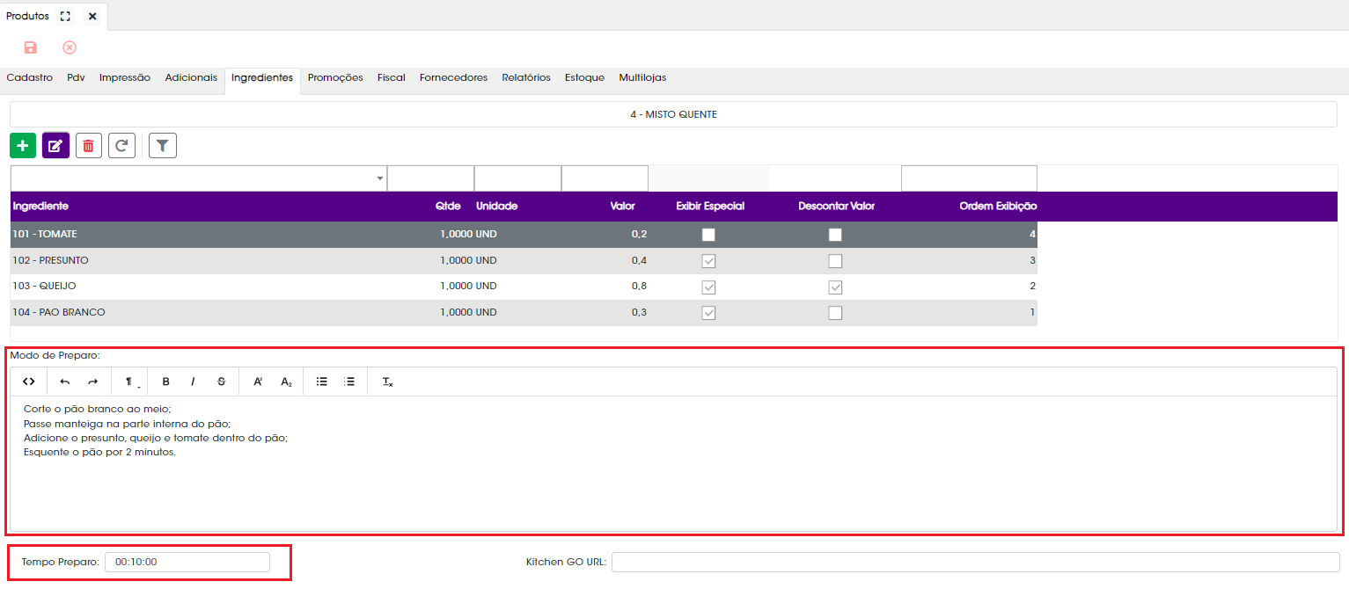Click the Kitchen GO URL field
This screenshot has width=1349, height=596.
[x=976, y=562]
